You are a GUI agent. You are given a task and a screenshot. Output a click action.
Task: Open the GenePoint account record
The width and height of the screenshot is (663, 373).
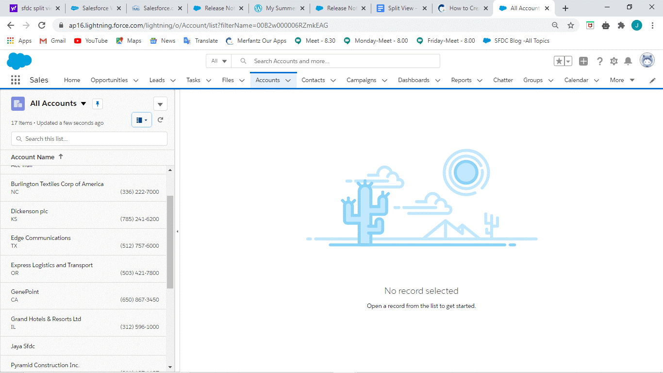(25, 291)
